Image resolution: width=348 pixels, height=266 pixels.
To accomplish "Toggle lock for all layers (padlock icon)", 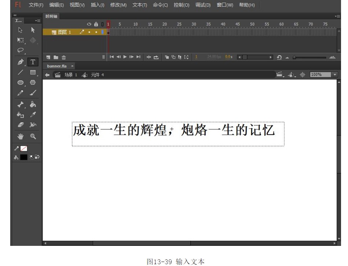I will 96,24.
